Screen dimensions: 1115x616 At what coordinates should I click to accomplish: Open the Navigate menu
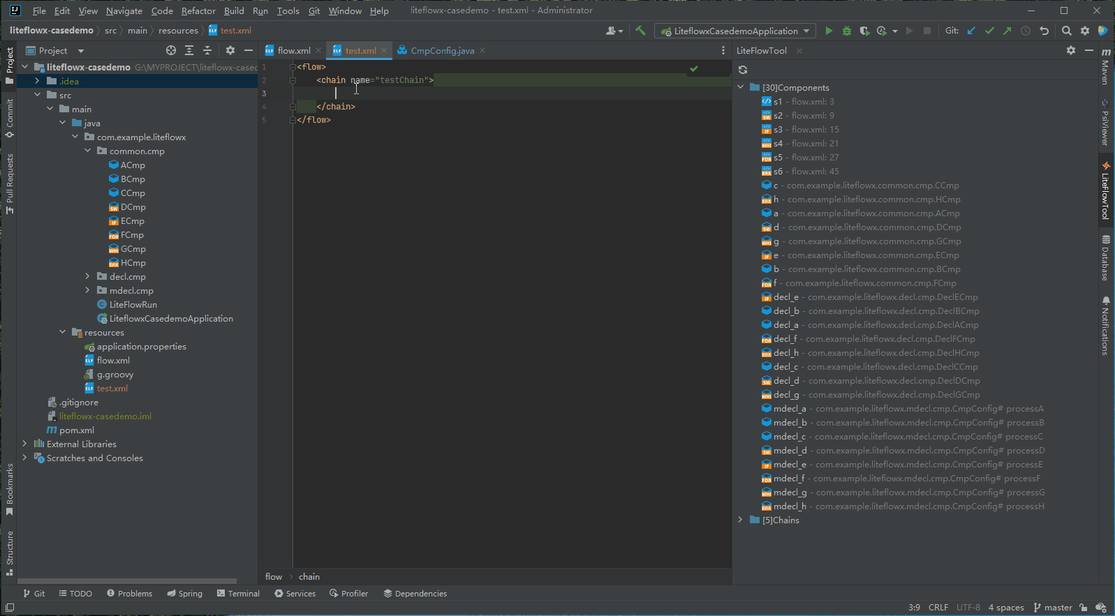click(124, 10)
